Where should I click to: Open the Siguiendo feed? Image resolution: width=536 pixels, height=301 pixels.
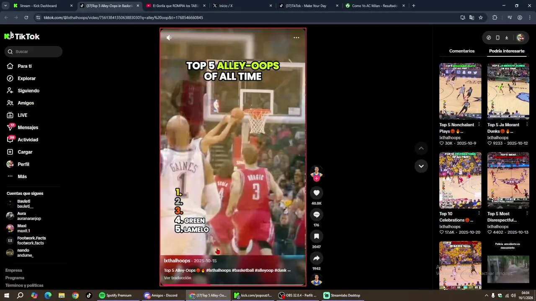pos(28,91)
